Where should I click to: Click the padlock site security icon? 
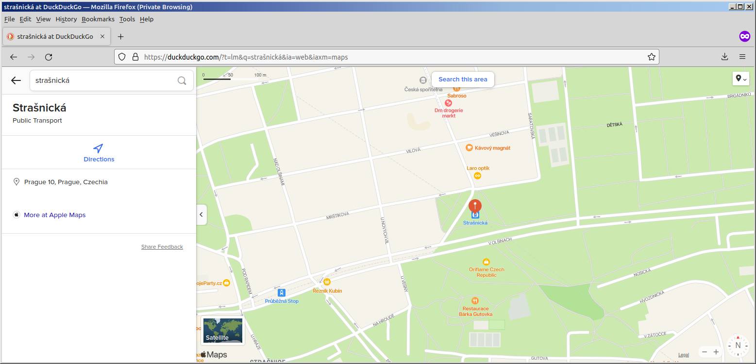tap(135, 57)
